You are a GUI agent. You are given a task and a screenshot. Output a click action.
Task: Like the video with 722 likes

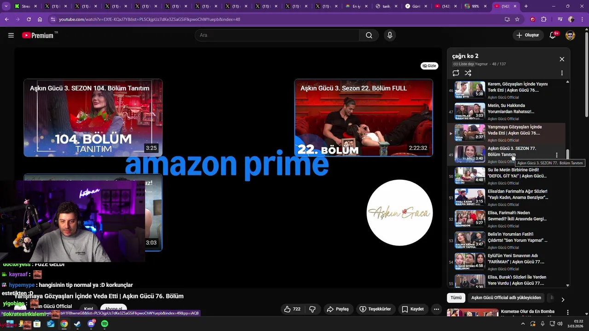(x=292, y=309)
